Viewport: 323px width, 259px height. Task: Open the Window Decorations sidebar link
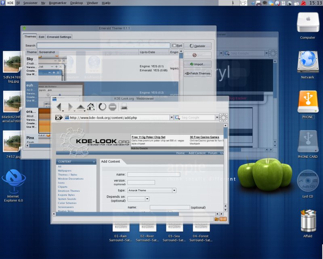pyautogui.click(x=71, y=178)
